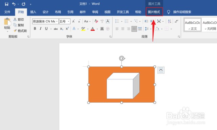Toggle Underline formatting
The width and height of the screenshot is (217, 130).
(x=46, y=28)
